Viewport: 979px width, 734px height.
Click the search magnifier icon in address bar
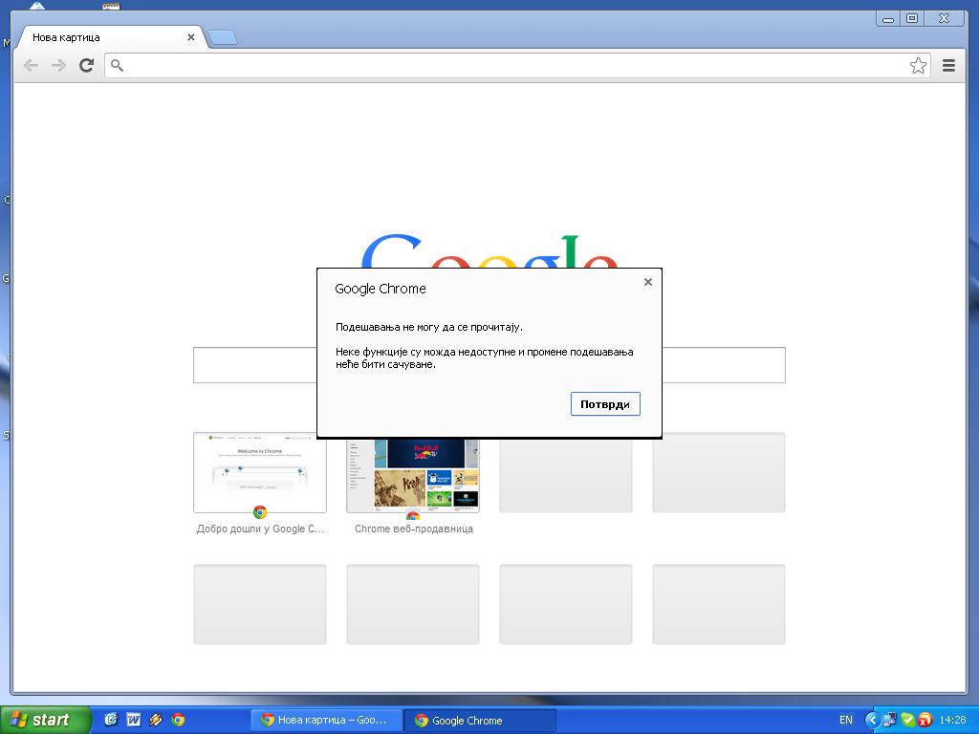[x=117, y=65]
